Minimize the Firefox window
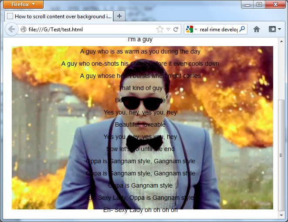The image size is (288, 222). tap(247, 4)
